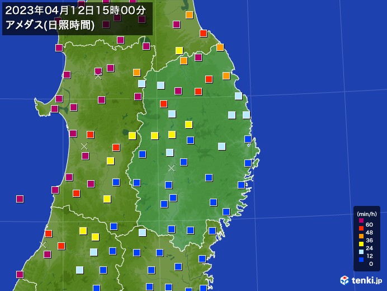Click the legend value "0"
Image resolution: width=387 pixels, height=291 pixels.
[371, 264]
